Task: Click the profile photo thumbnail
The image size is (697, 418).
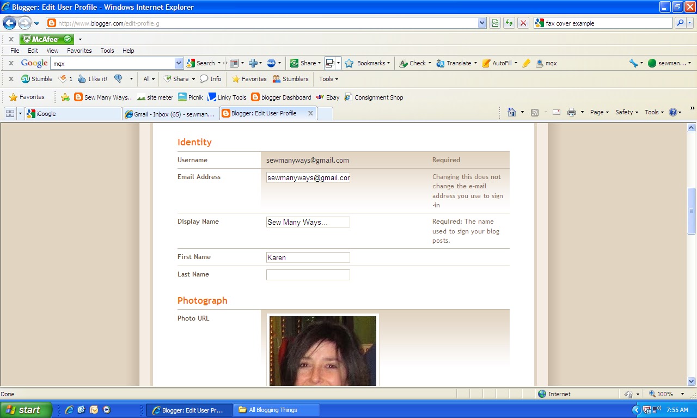Action: coord(323,351)
